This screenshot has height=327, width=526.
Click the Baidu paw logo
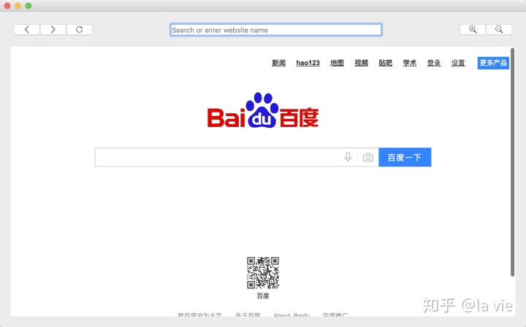[263, 110]
